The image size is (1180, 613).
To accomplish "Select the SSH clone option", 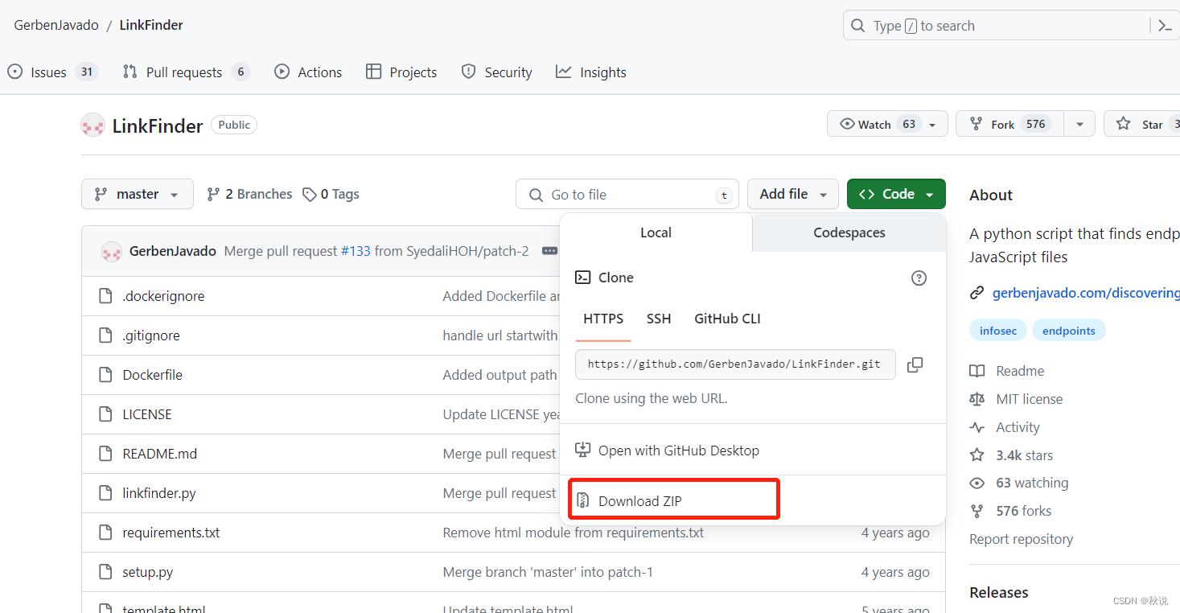I will point(659,319).
